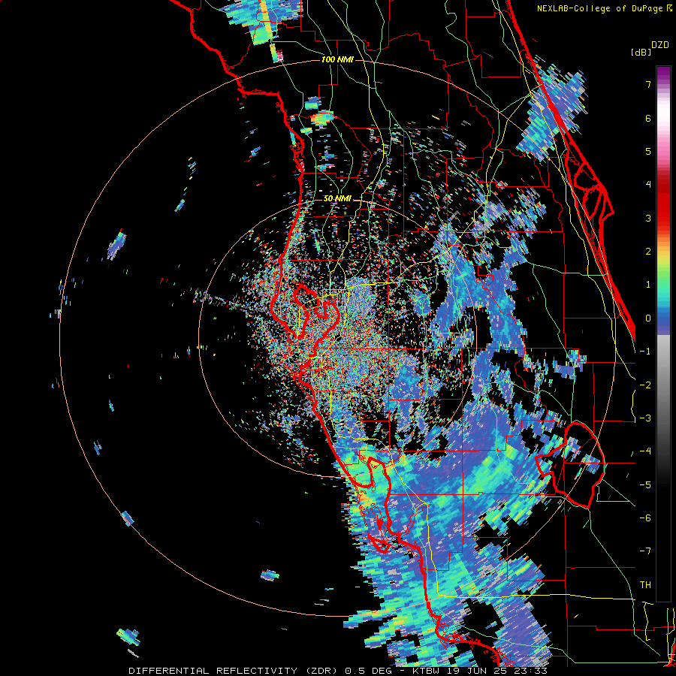The image size is (676, 676).
Task: Click the 7 value on color scale
Action: (648, 84)
